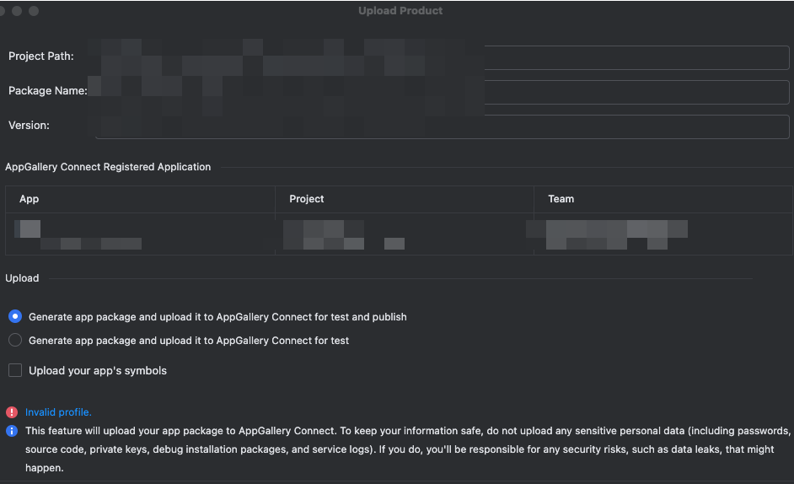
Task: Focus the Project Path field
Action: 442,57
